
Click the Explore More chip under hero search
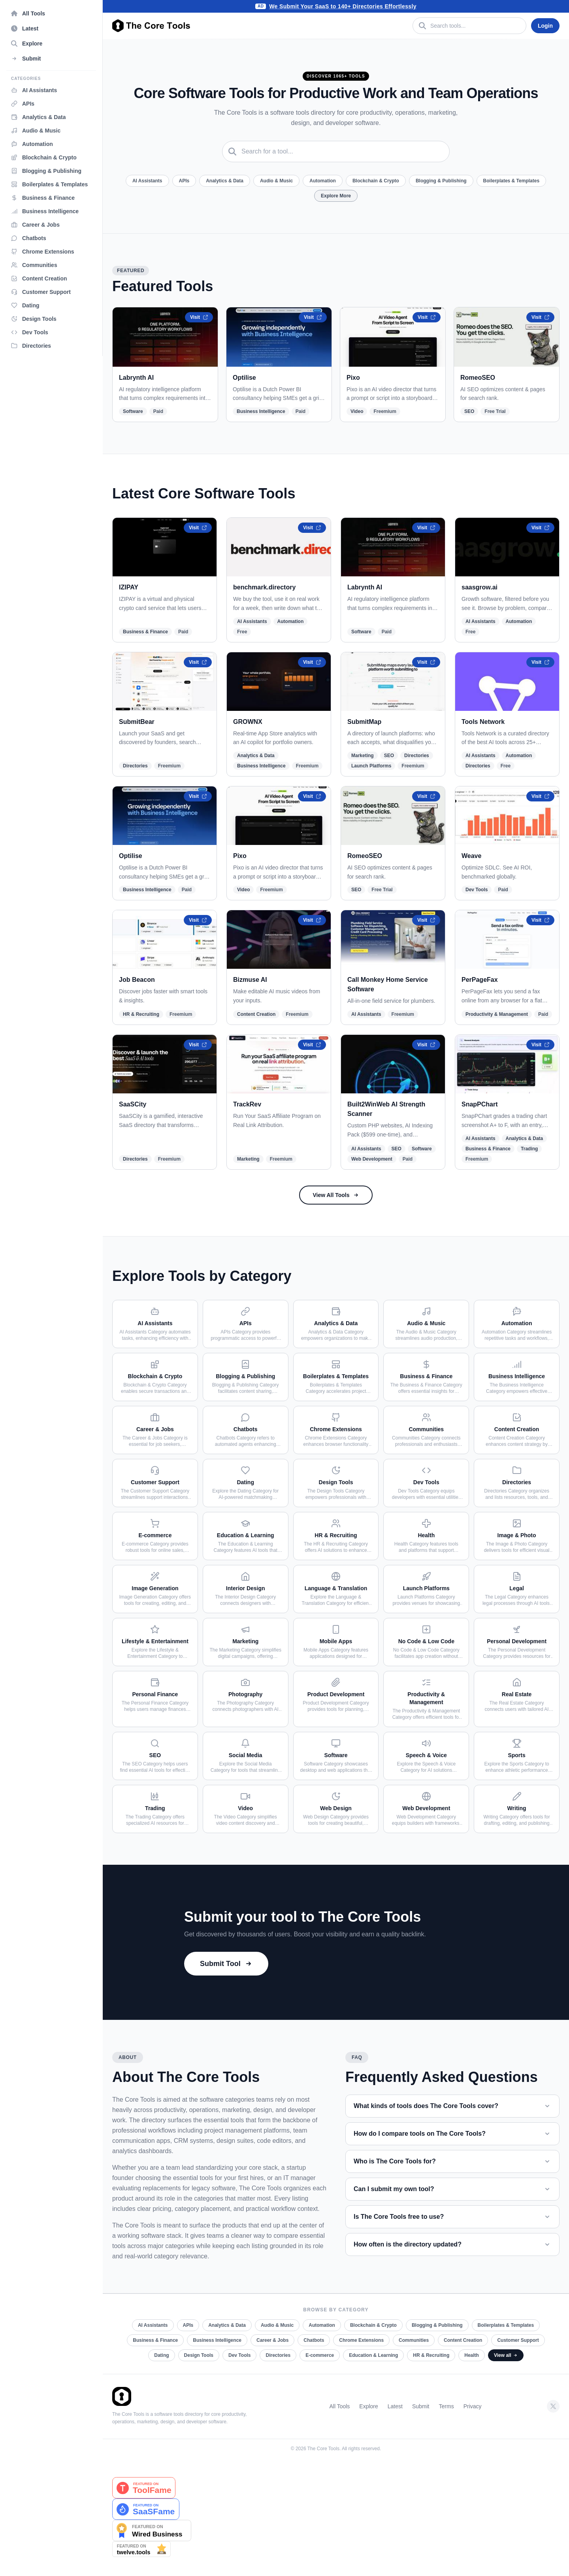pyautogui.click(x=335, y=196)
